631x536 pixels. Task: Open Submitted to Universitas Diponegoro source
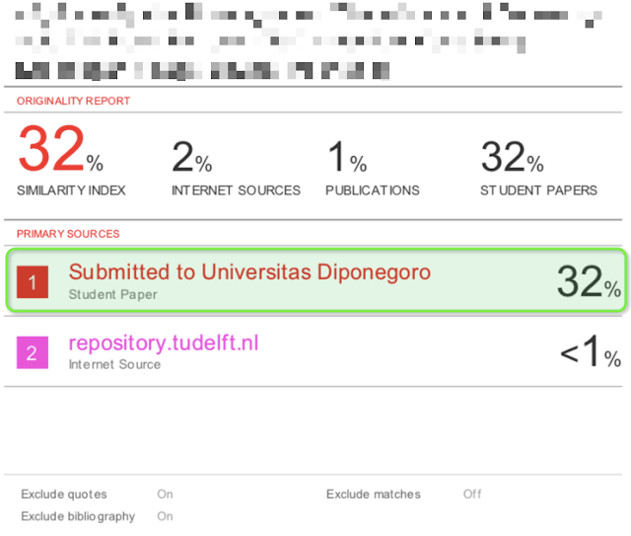(x=249, y=271)
